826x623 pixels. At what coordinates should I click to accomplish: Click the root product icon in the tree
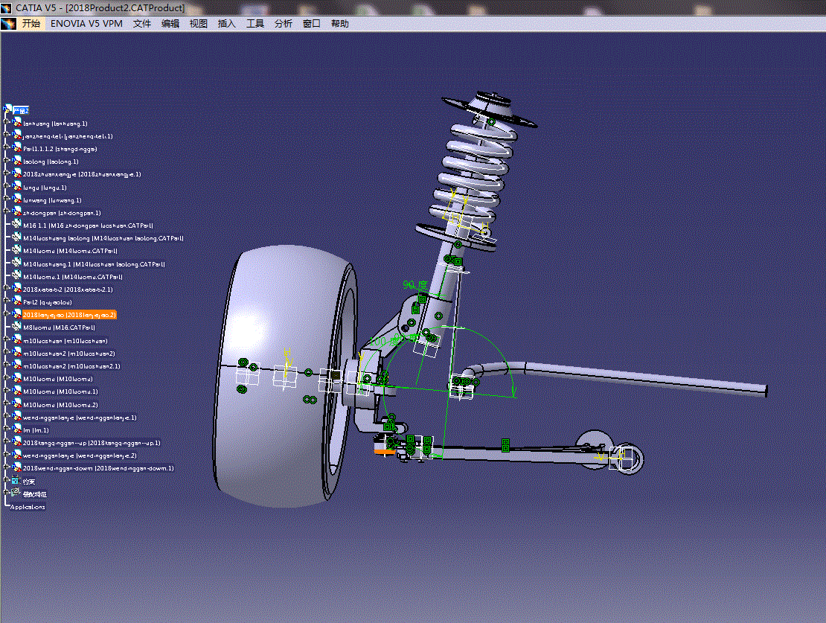click(8, 109)
